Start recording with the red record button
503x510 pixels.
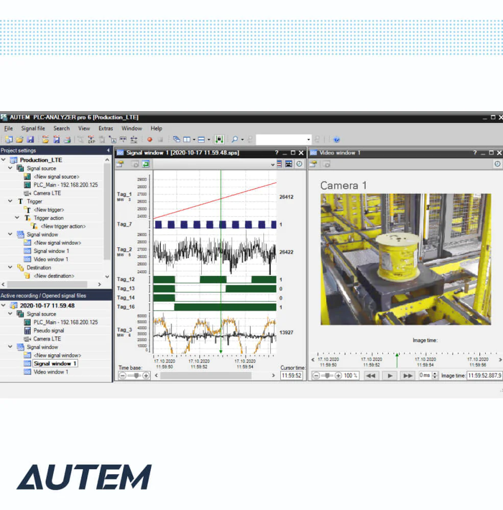tap(150, 140)
